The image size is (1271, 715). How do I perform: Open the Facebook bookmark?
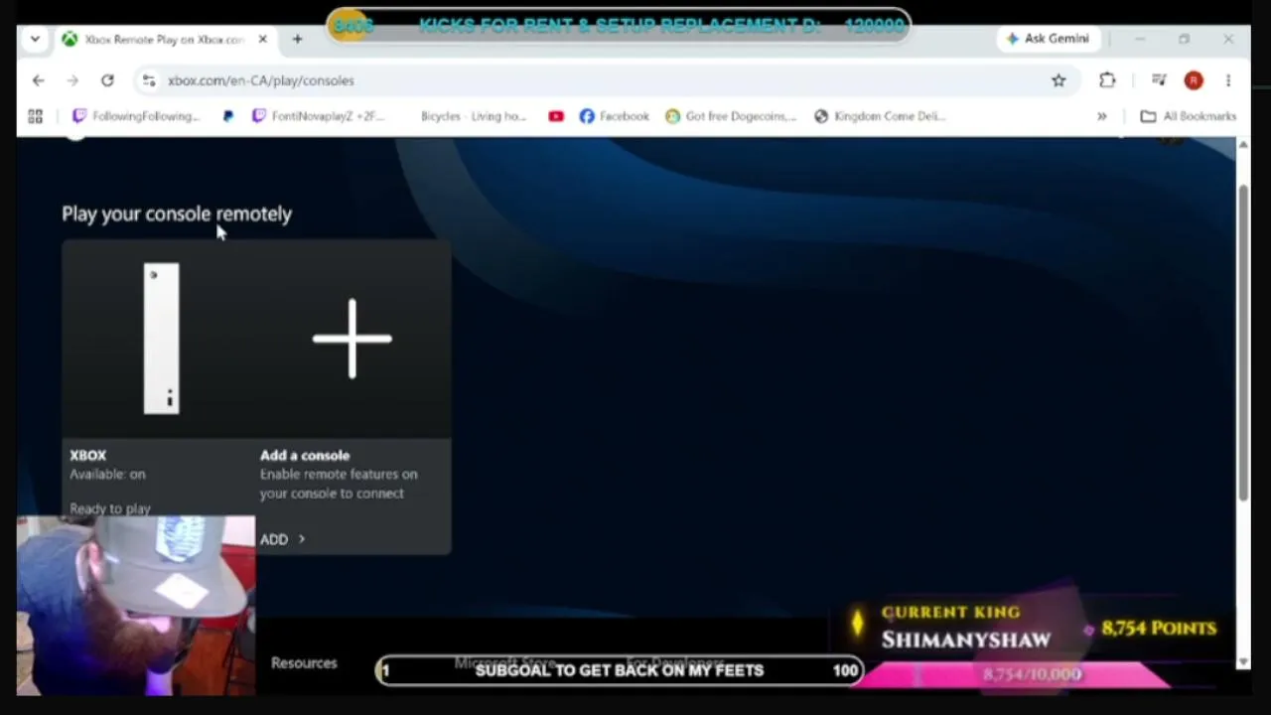point(614,116)
